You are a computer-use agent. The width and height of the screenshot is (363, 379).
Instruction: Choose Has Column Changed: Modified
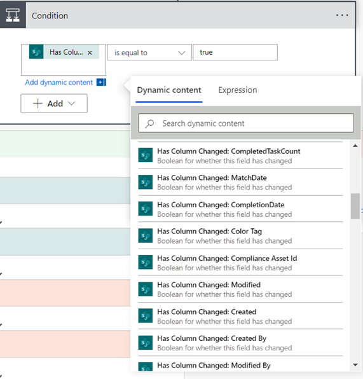tap(240, 289)
